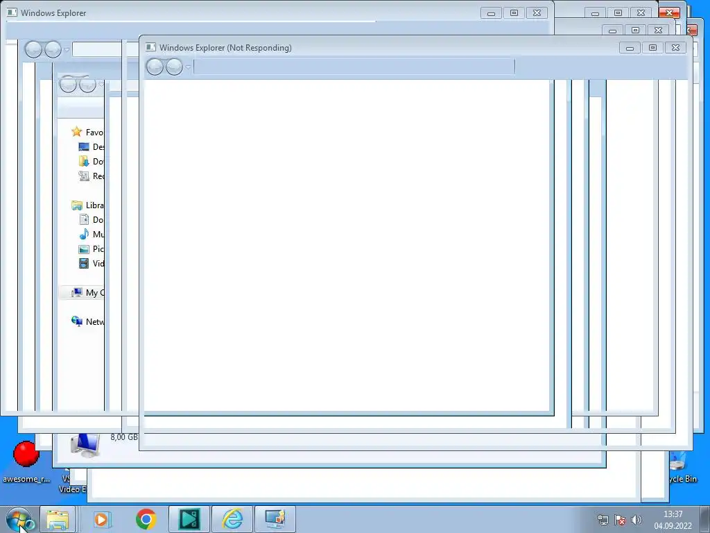The height and width of the screenshot is (533, 710).
Task: Open Videos library in navigation pane
Action: (x=91, y=263)
